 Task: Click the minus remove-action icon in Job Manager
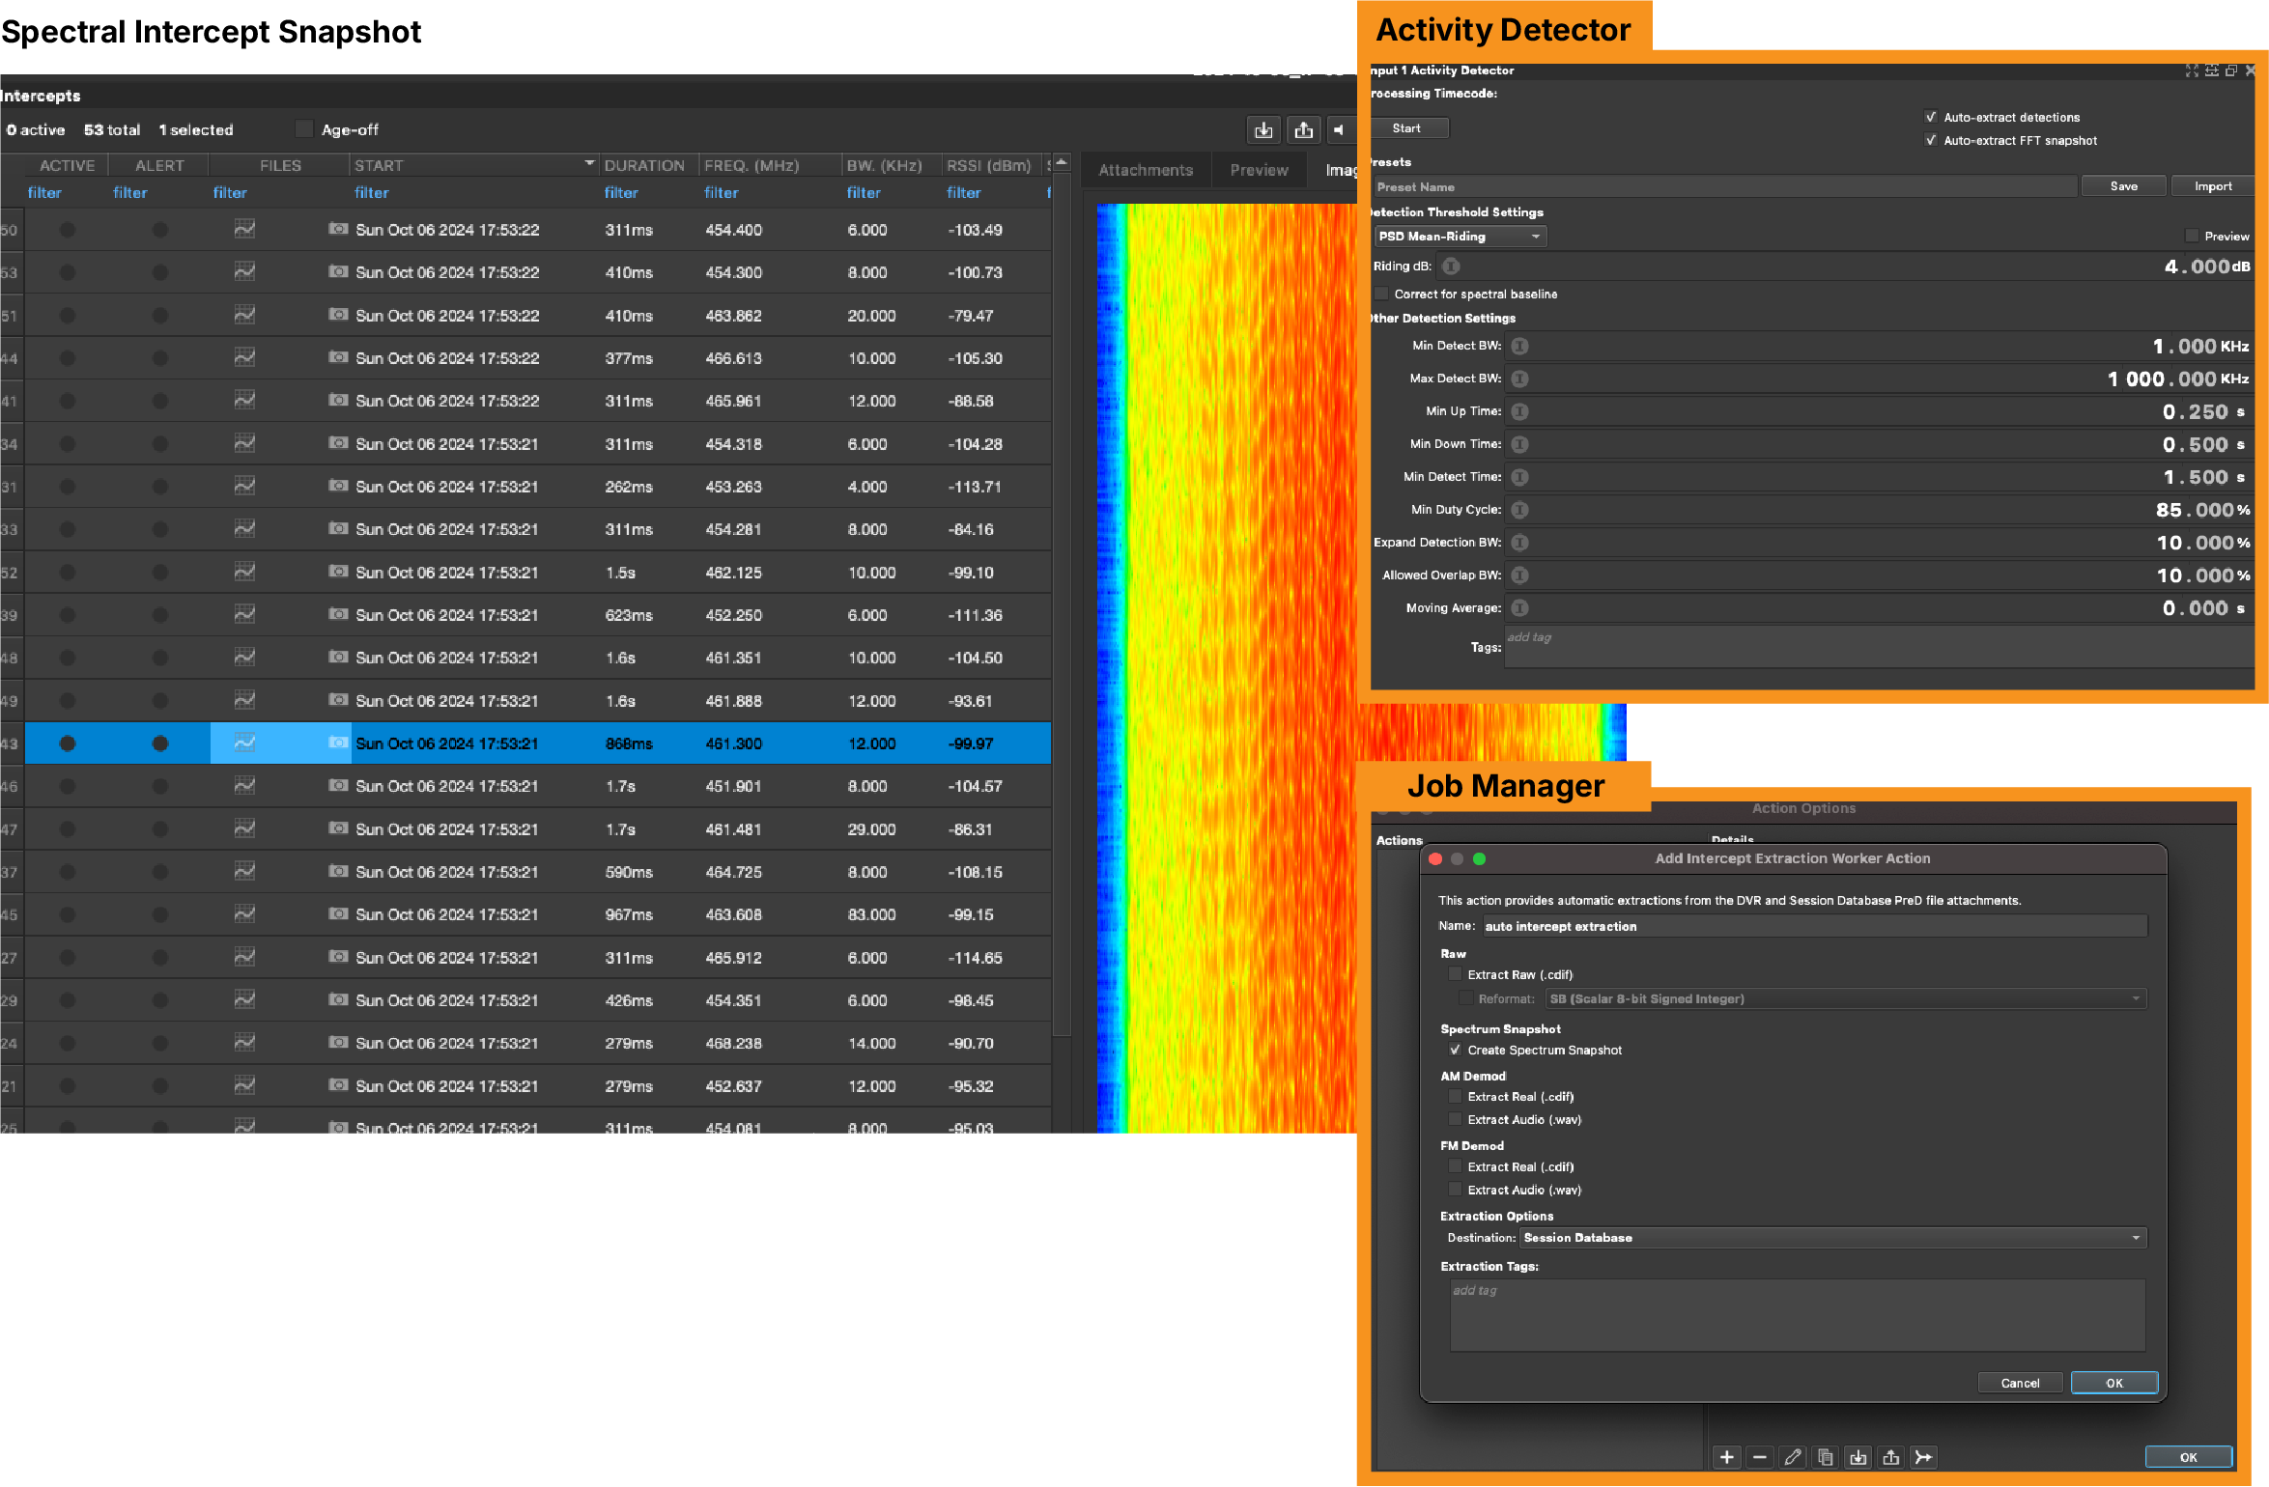1760,1457
